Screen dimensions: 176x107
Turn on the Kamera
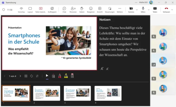pos(131,10)
